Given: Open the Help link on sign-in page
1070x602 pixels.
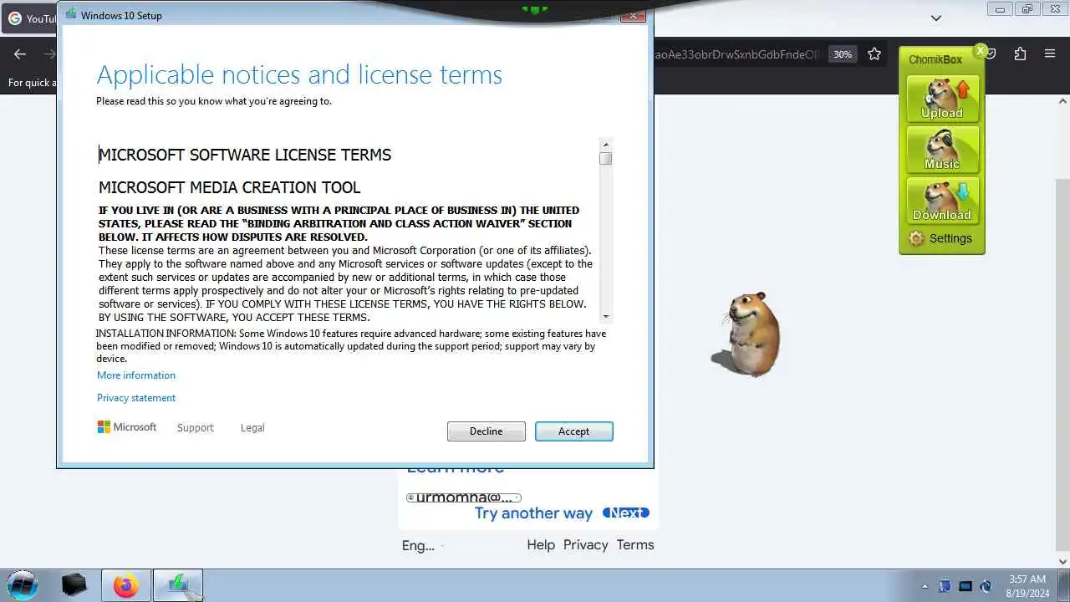Looking at the screenshot, I should [x=541, y=545].
